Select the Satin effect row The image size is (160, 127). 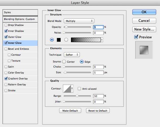[20, 67]
